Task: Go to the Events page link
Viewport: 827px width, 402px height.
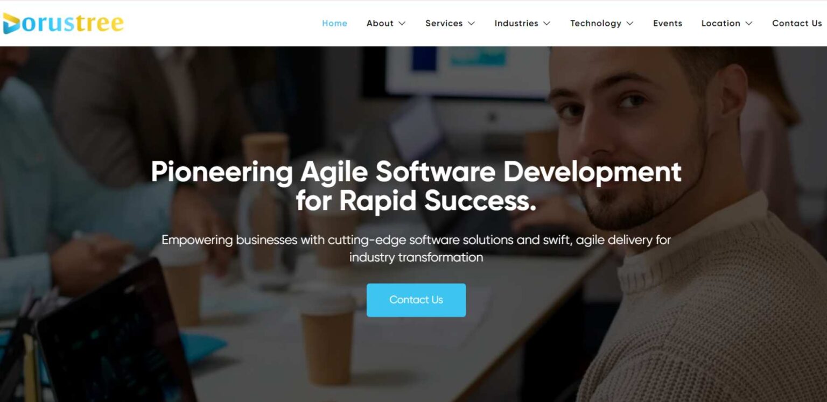Action: click(668, 23)
